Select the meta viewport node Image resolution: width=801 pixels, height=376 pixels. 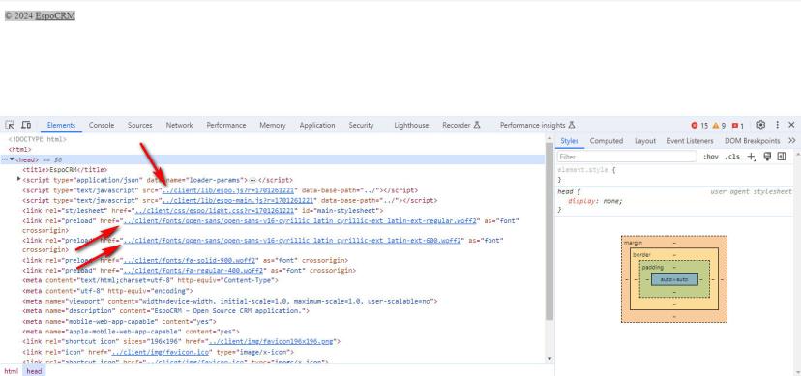coord(229,301)
